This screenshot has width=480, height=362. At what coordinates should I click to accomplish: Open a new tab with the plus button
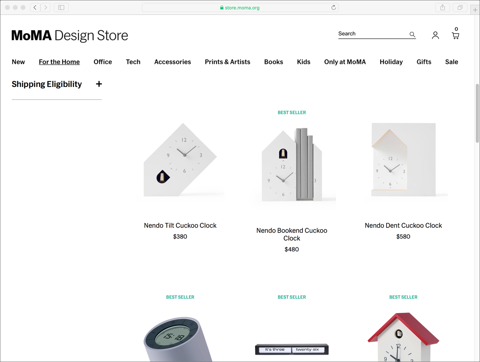pyautogui.click(x=475, y=10)
